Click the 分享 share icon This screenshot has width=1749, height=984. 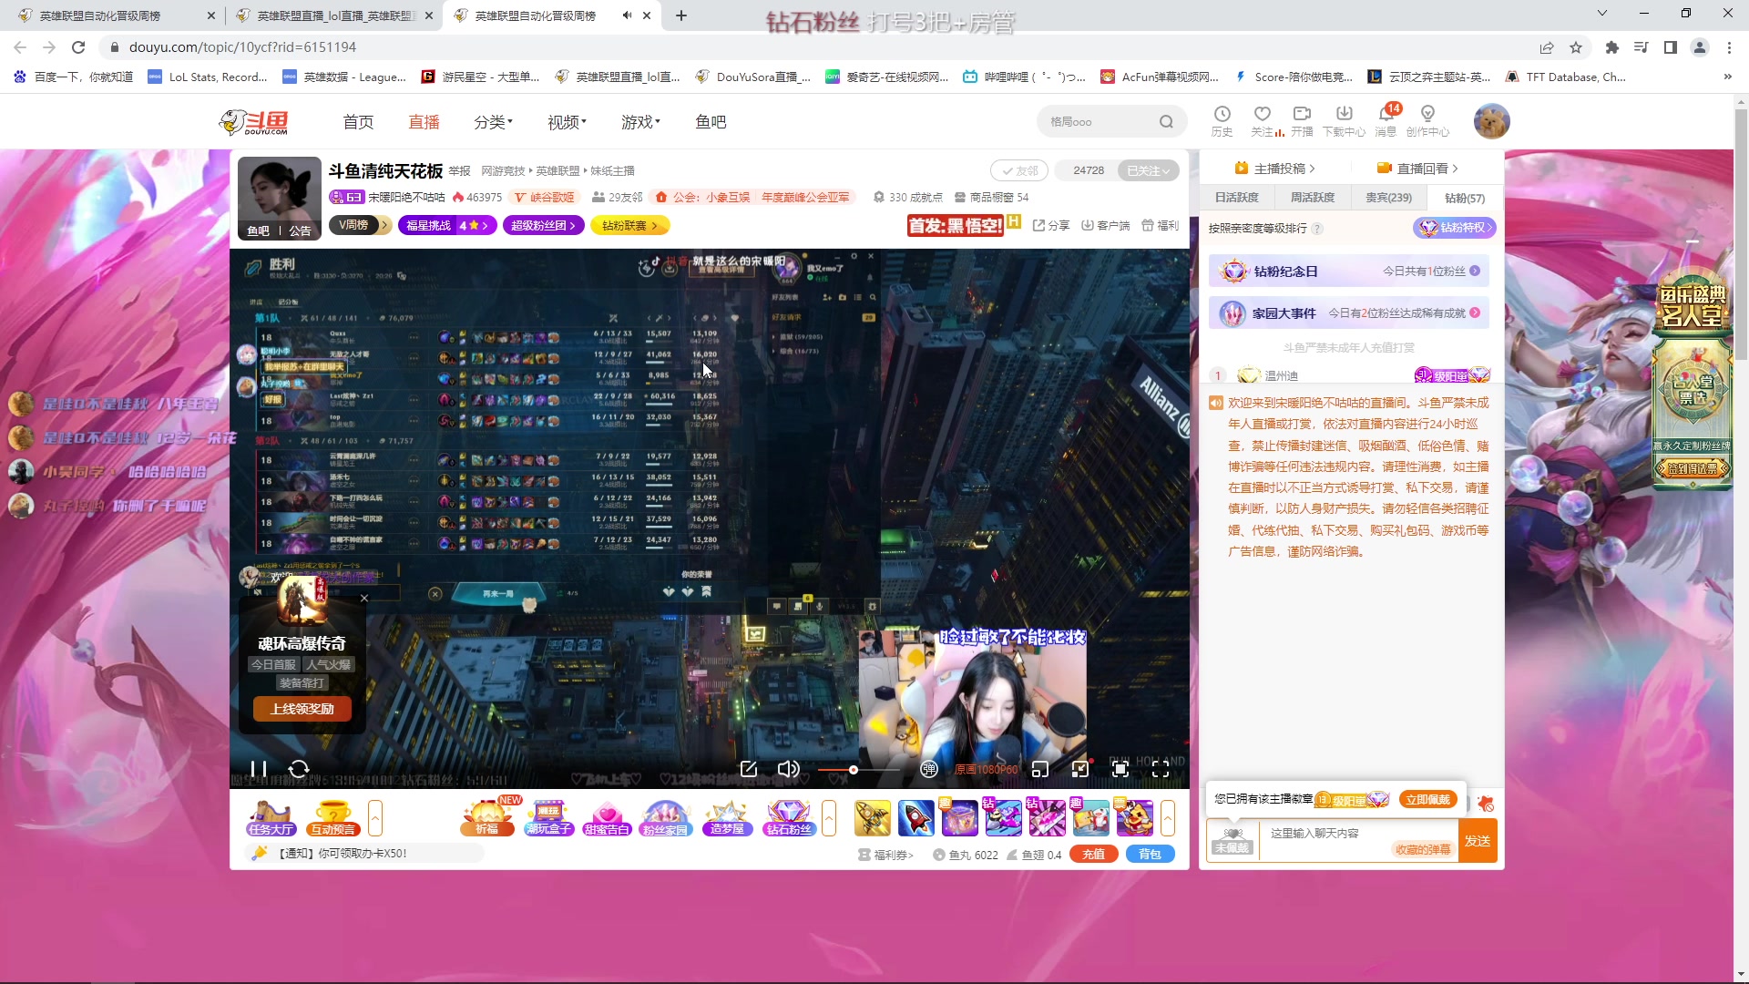1050,225
